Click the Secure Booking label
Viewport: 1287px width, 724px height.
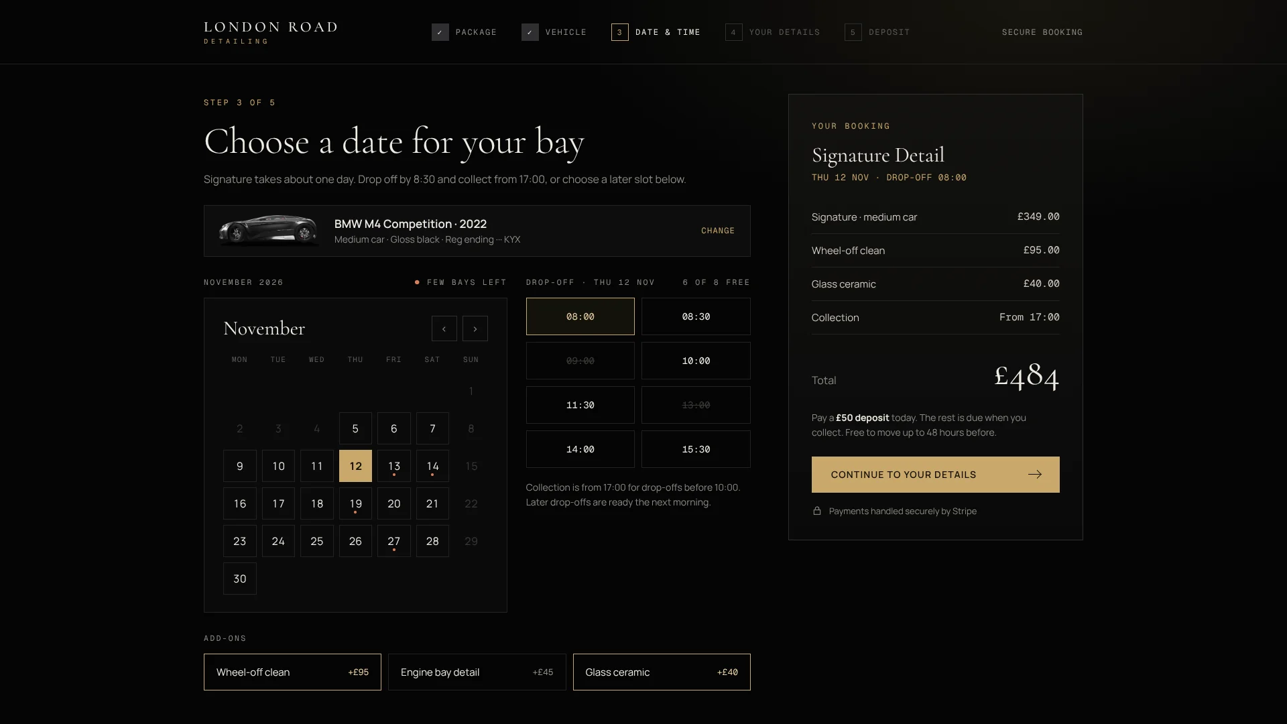1042,32
